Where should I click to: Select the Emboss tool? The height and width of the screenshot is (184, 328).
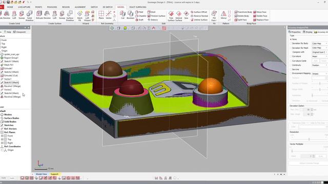153,20
